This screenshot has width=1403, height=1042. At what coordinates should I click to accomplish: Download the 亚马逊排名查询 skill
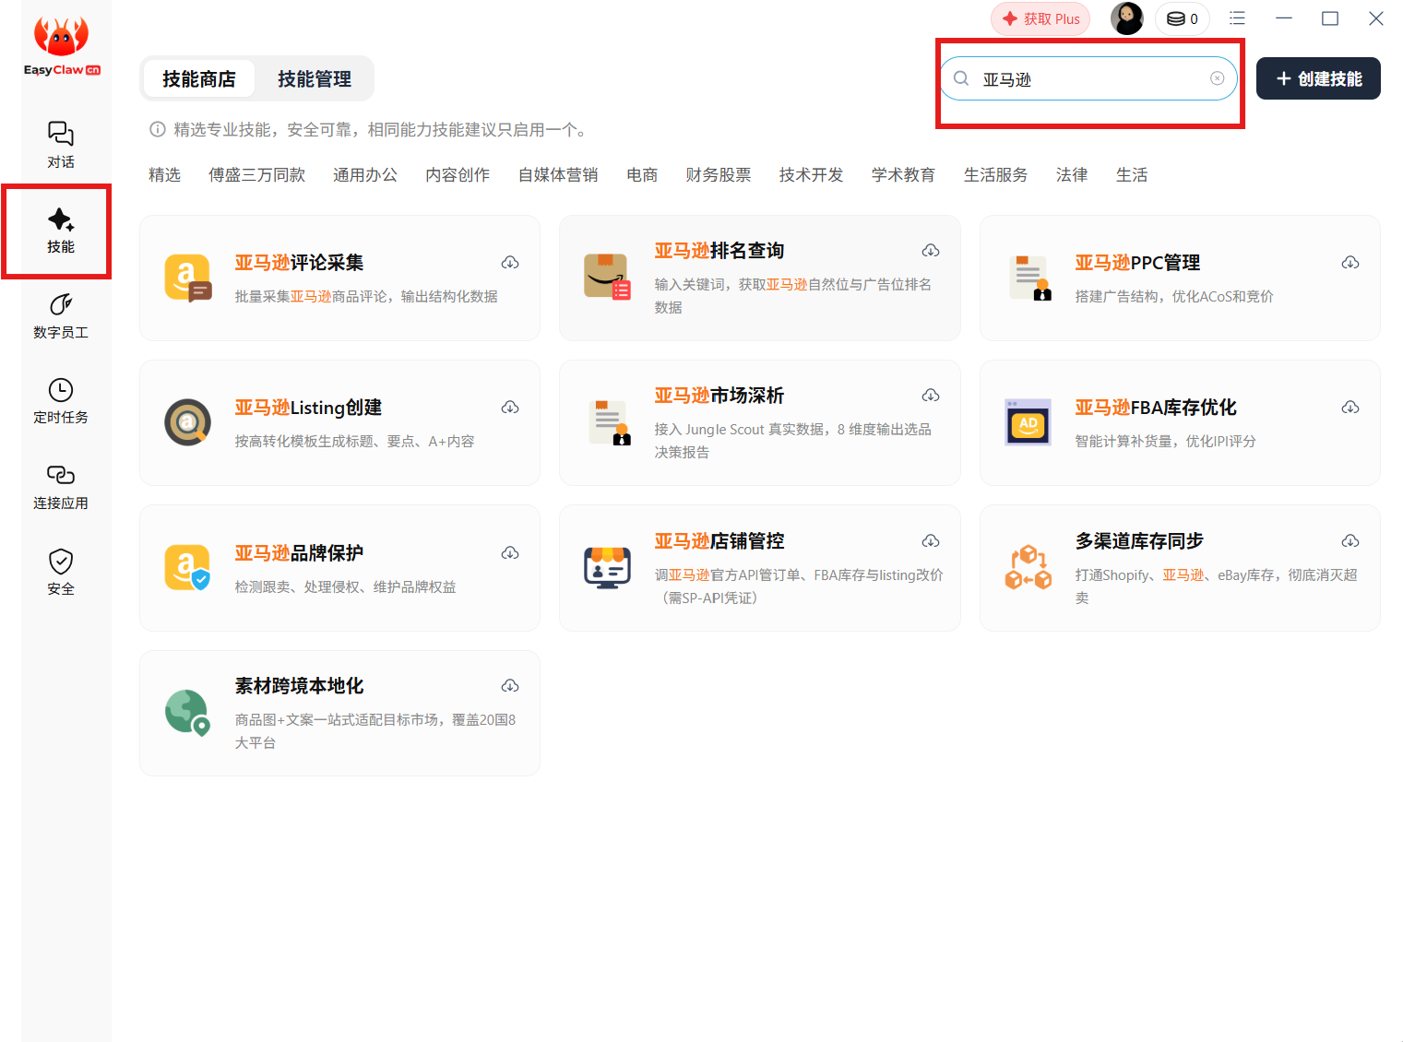[x=931, y=251]
